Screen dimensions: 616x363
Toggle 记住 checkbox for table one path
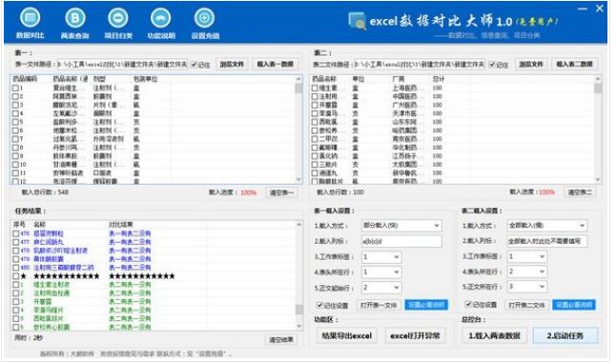coord(194,65)
